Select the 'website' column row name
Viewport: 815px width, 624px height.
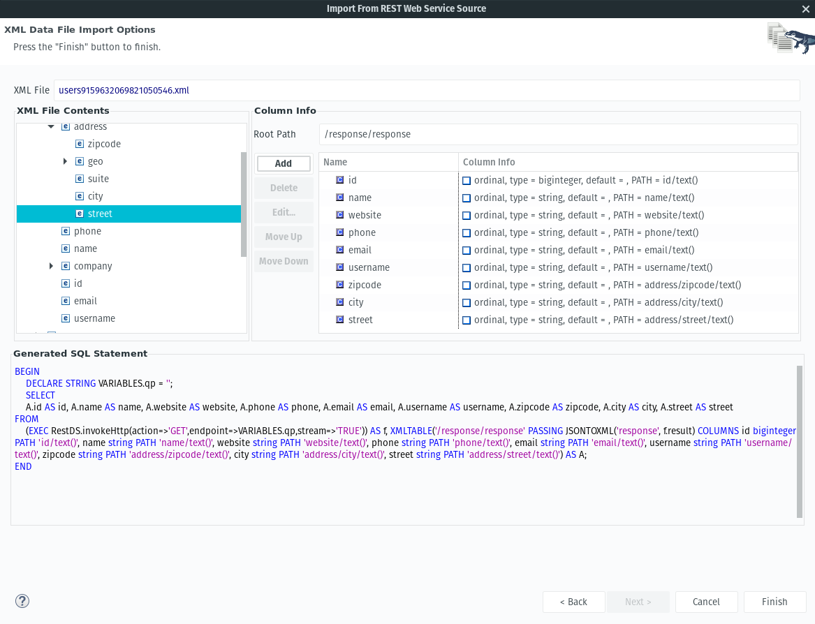(365, 214)
